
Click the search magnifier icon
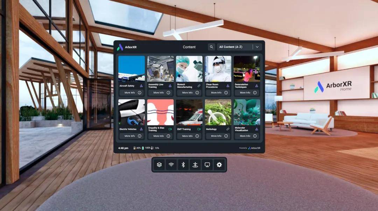[211, 47]
